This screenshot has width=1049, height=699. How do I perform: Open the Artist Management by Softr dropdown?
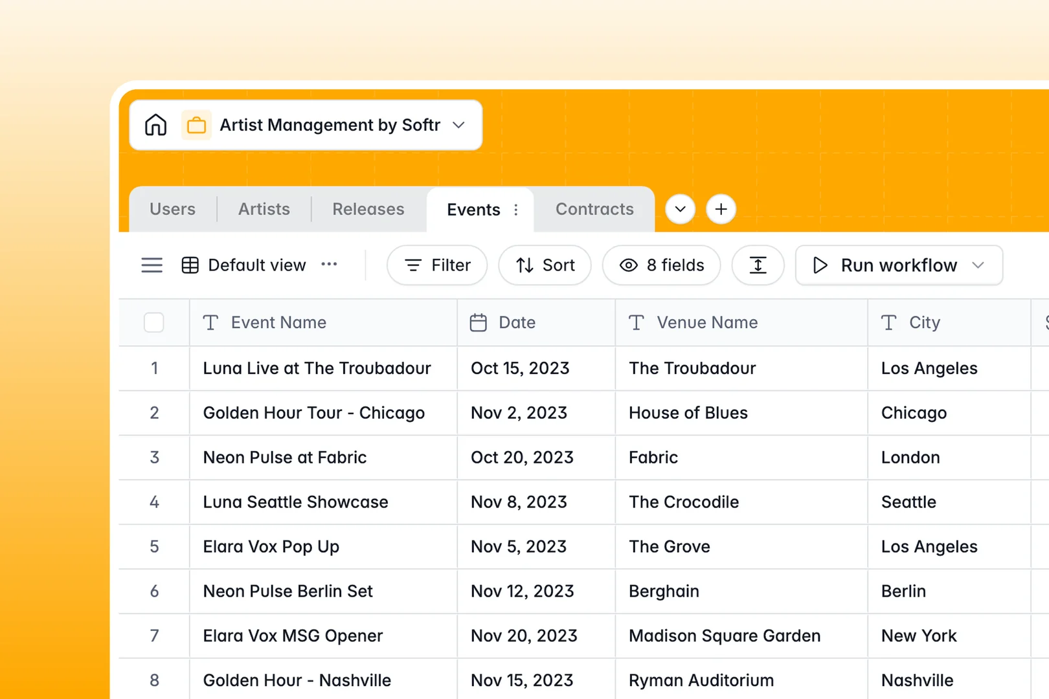tap(459, 125)
